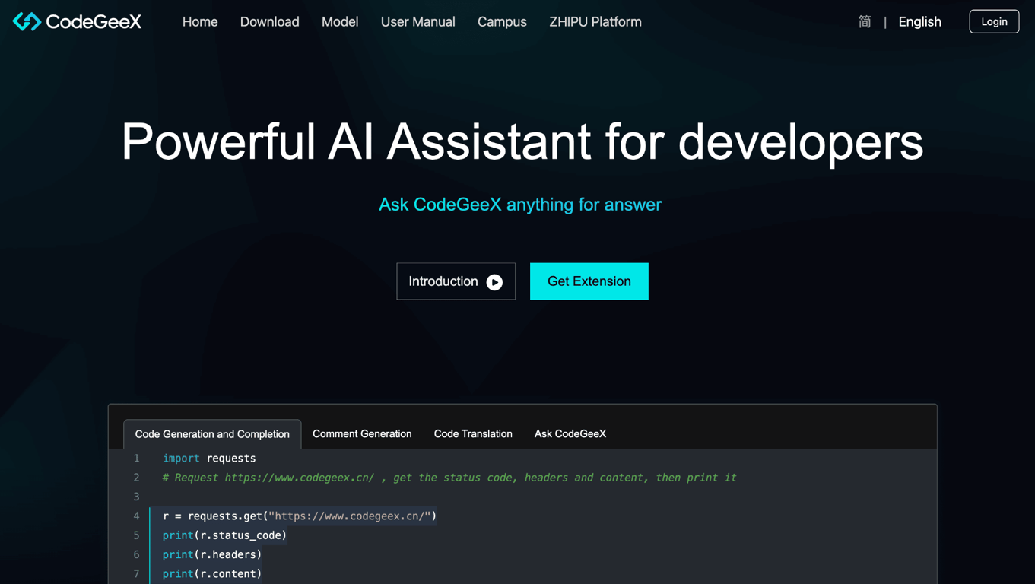Click the Get Extension button

pyautogui.click(x=589, y=281)
